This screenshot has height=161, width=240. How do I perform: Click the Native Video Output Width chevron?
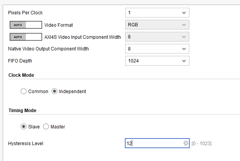pyautogui.click(x=184, y=49)
